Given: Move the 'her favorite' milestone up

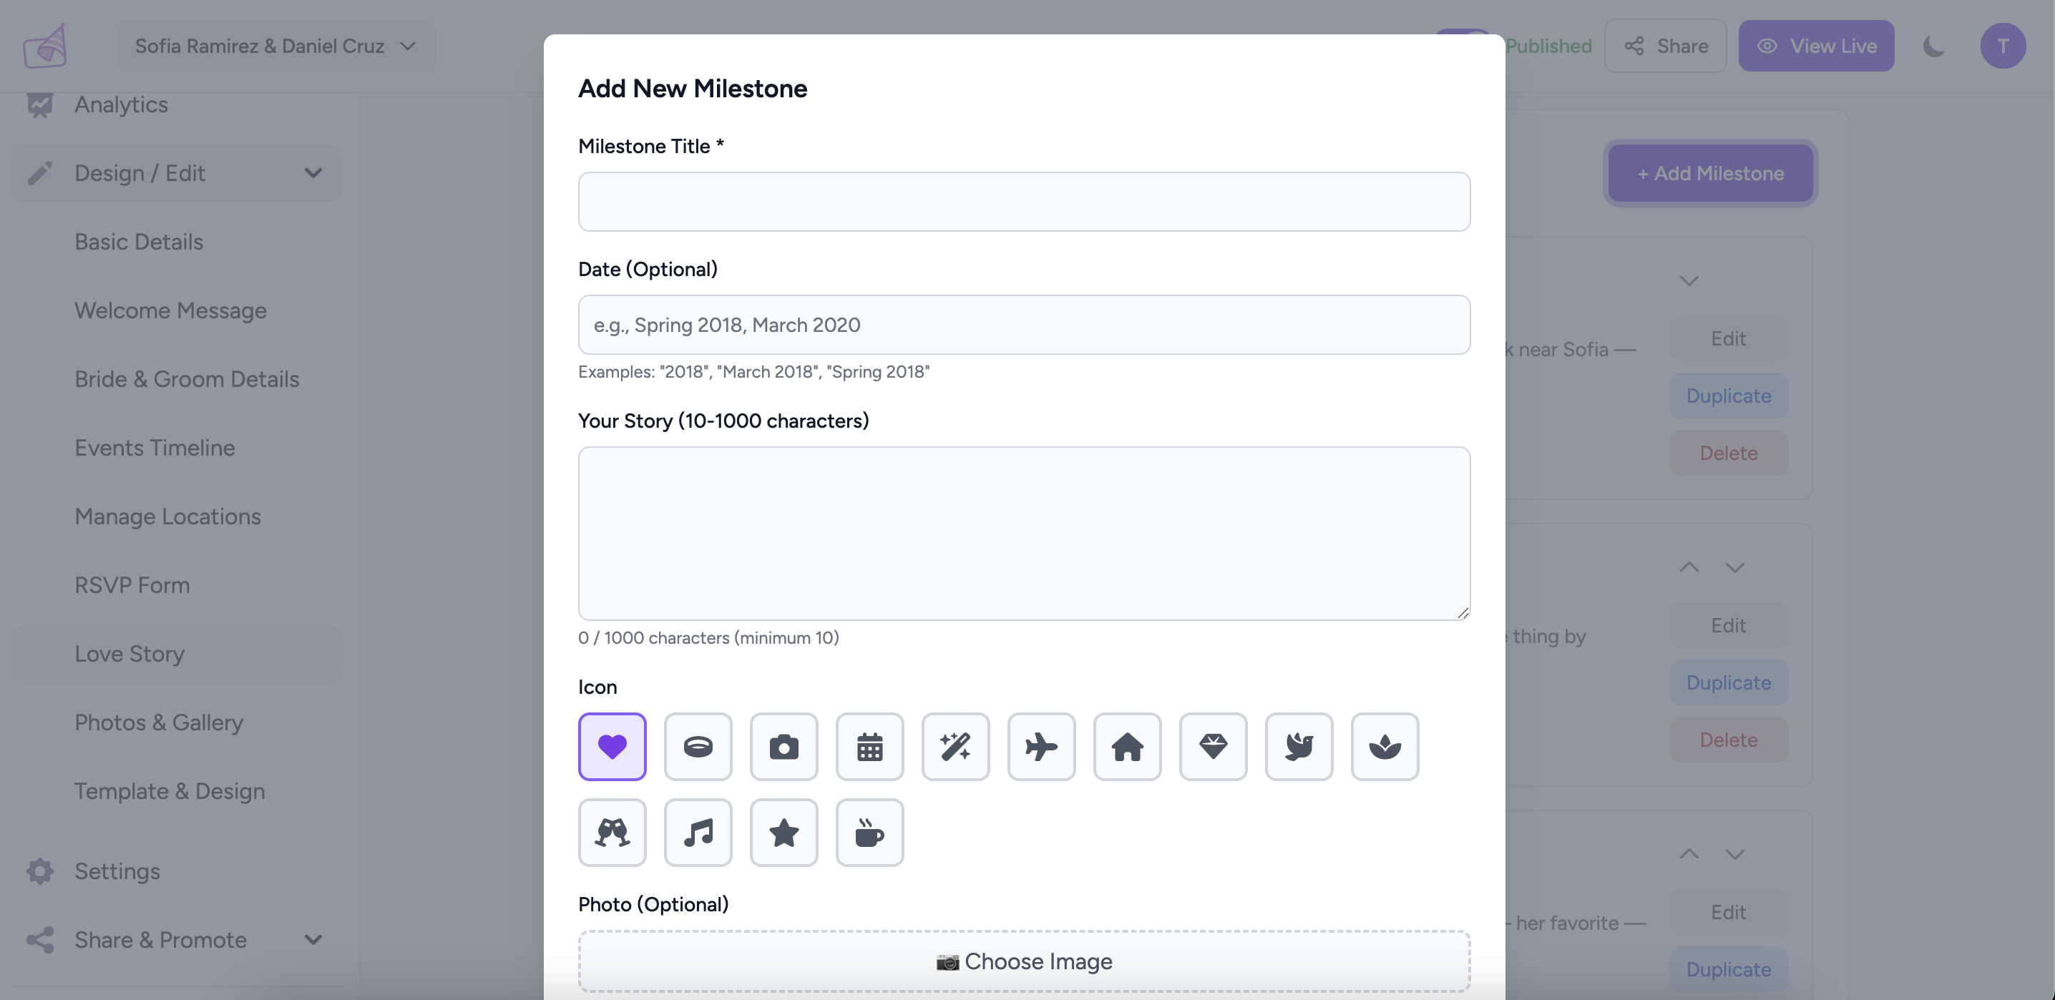Looking at the screenshot, I should pyautogui.click(x=1689, y=853).
